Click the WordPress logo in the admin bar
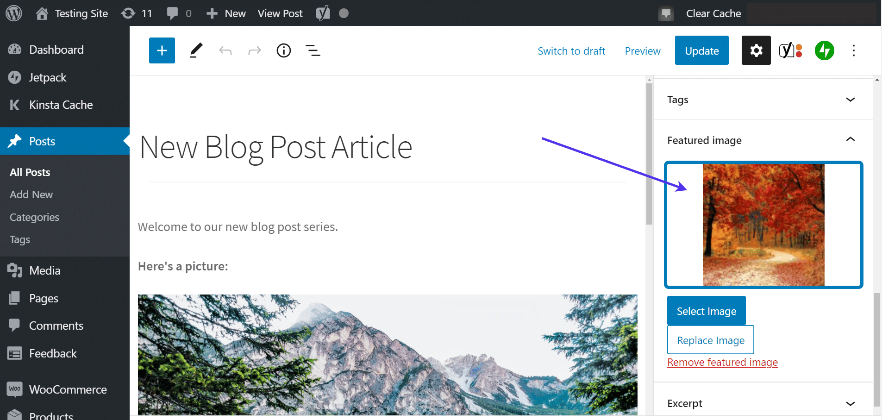 (x=14, y=13)
